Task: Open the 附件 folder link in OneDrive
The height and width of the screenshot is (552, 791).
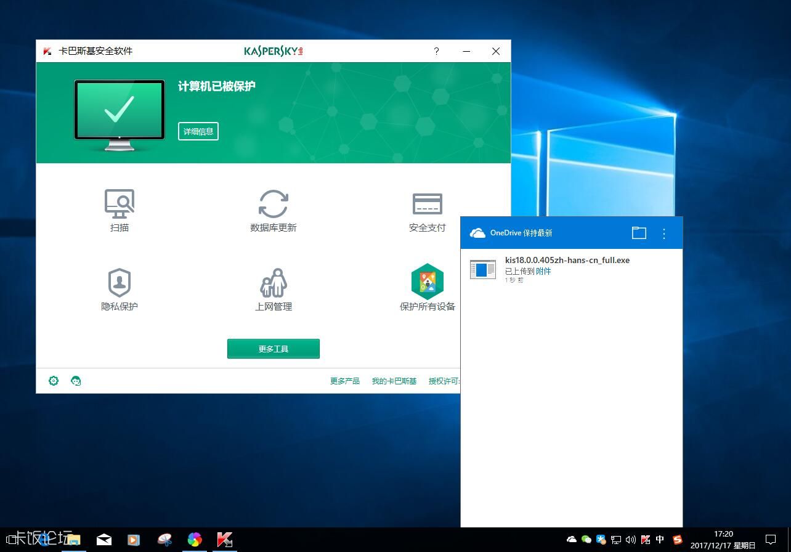Action: pyautogui.click(x=543, y=271)
